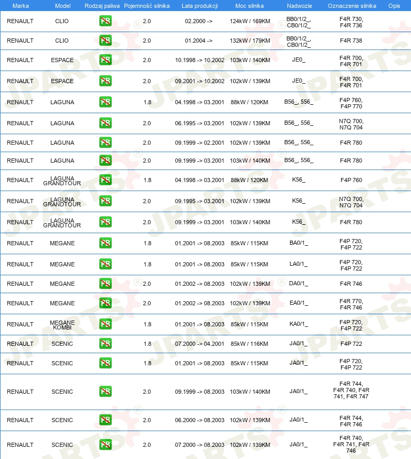Click fuel icon in SCENIC 09.1999 -> 08.2003 row
The image size is (411, 459).
105,392
